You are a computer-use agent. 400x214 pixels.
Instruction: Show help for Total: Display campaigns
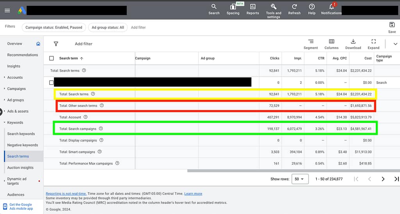pyautogui.click(x=101, y=140)
